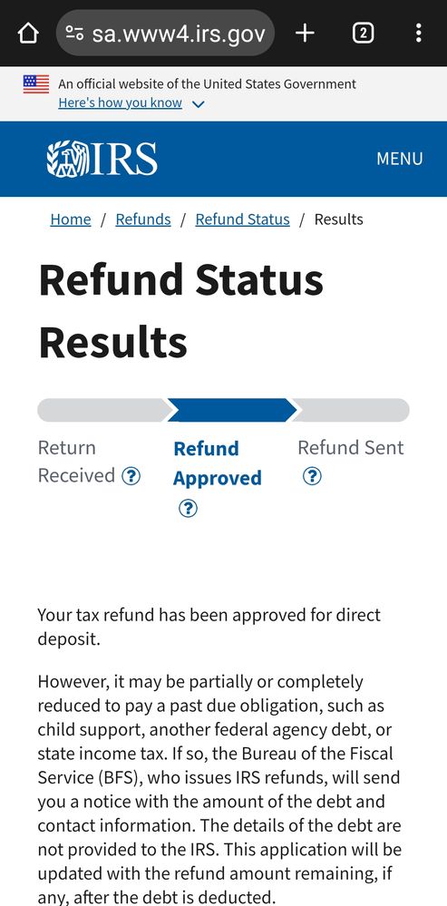Go to Refund Status breadcrumb link
Viewport: 447px width, 906px height.
pos(243,219)
